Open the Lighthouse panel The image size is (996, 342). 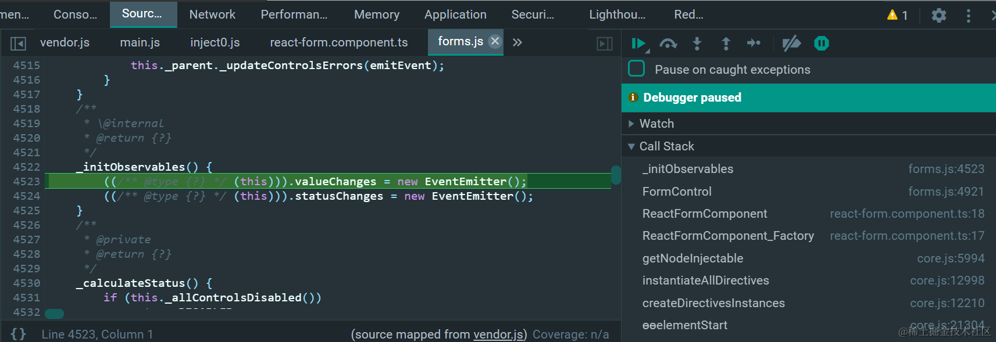pyautogui.click(x=617, y=15)
